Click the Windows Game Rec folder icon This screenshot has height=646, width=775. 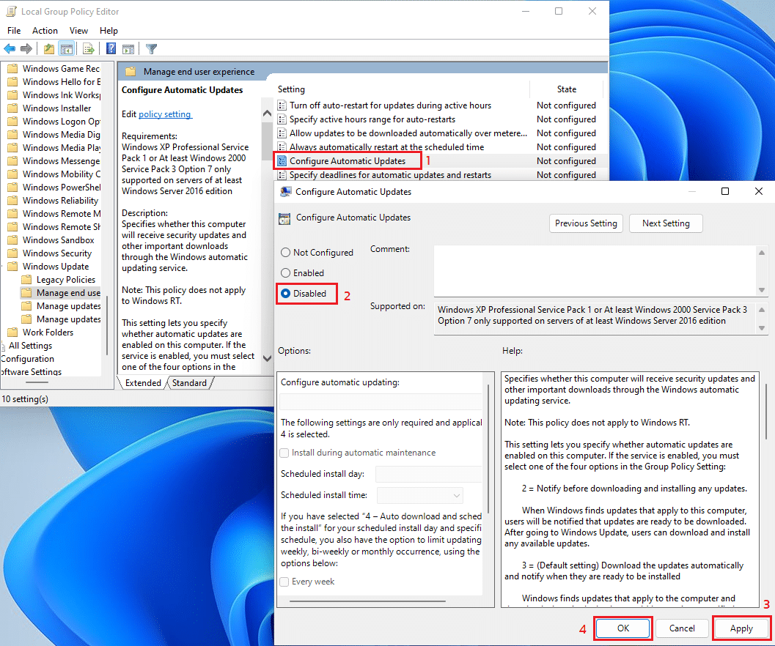click(x=13, y=69)
